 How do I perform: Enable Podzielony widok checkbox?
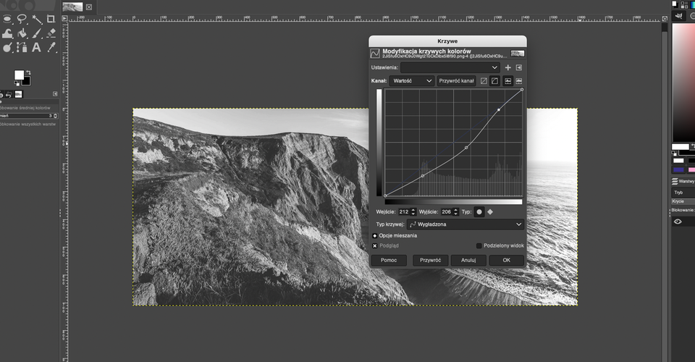(x=479, y=245)
